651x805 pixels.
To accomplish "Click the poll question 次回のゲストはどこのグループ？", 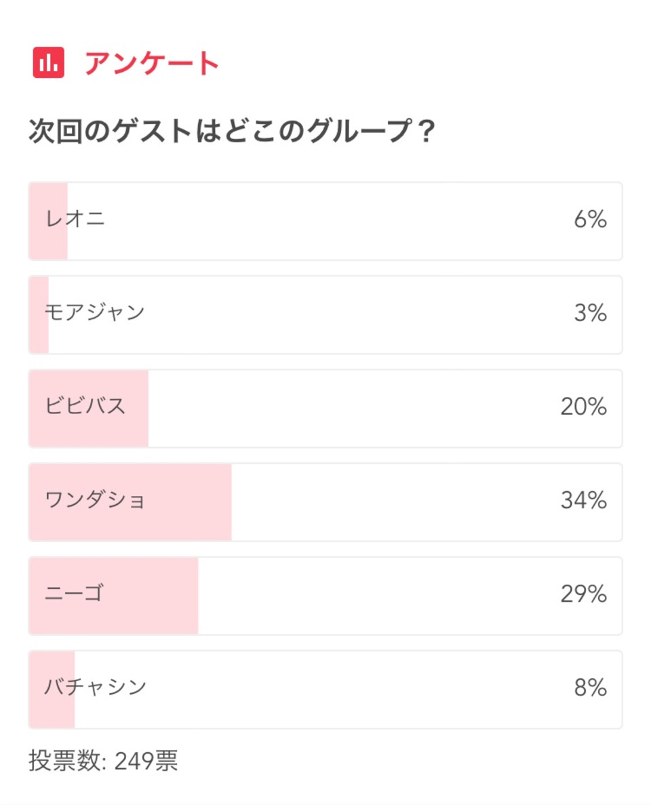I will (x=232, y=130).
